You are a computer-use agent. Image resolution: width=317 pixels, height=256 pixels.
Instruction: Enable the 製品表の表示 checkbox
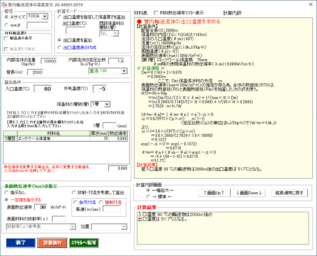(x=6, y=38)
